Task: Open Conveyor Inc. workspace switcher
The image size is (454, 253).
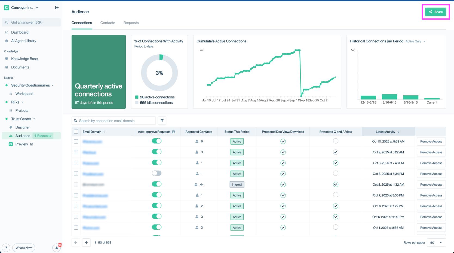Action: [22, 8]
